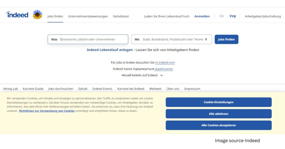Open Weltweit footer link
This screenshot has height=149, width=285.
pyautogui.click(x=155, y=89)
